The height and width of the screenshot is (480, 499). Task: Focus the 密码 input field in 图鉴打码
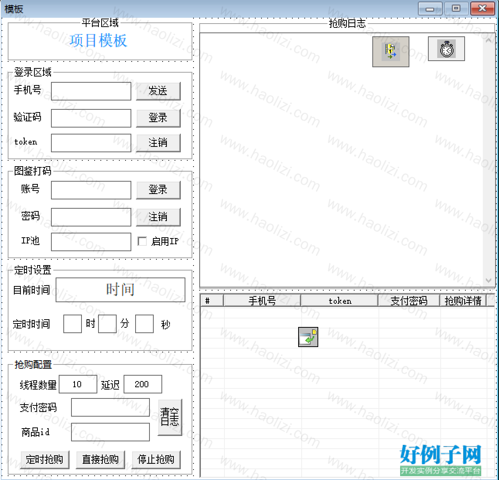(x=91, y=217)
